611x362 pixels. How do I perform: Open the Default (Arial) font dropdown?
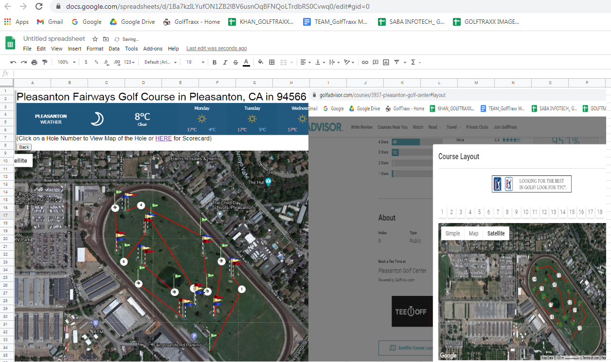160,62
